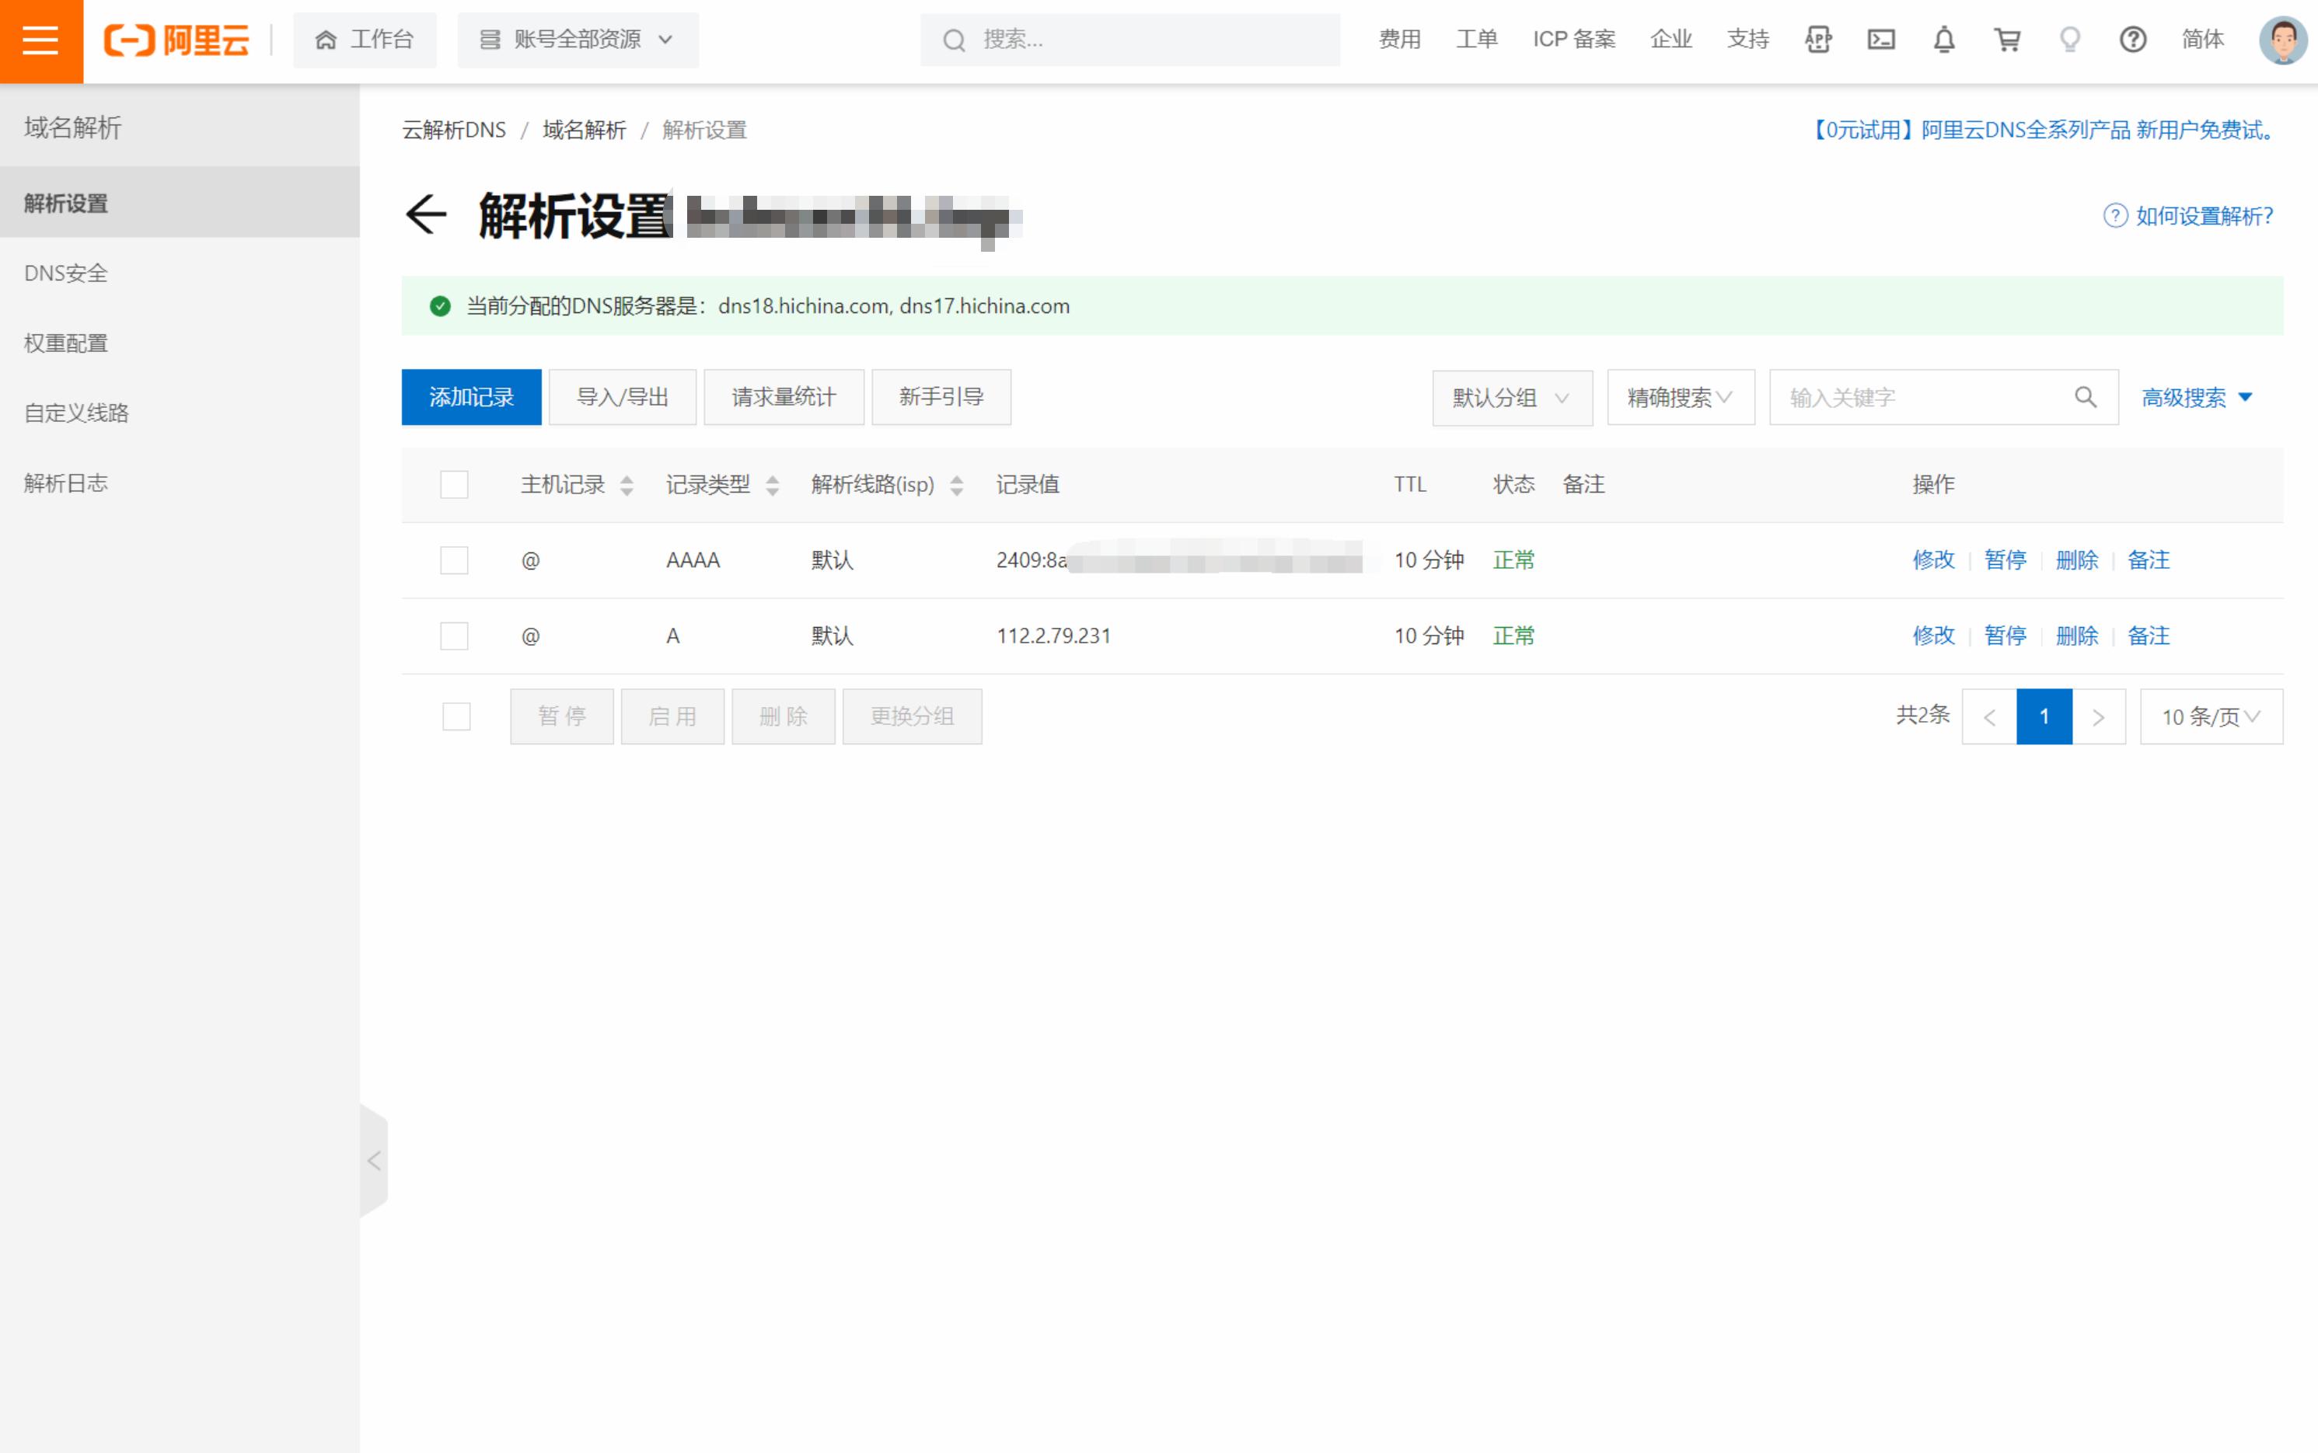
Task: Click the CloudShell terminal icon
Action: click(x=1881, y=40)
